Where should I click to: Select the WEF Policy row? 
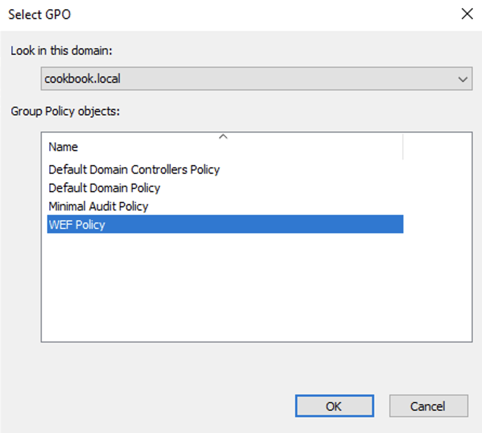(225, 224)
